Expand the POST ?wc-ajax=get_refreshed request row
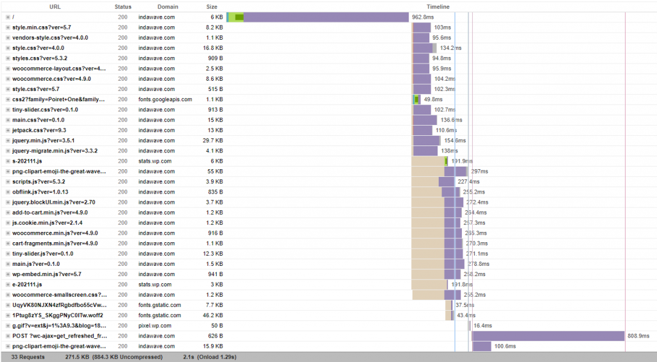 [8, 336]
